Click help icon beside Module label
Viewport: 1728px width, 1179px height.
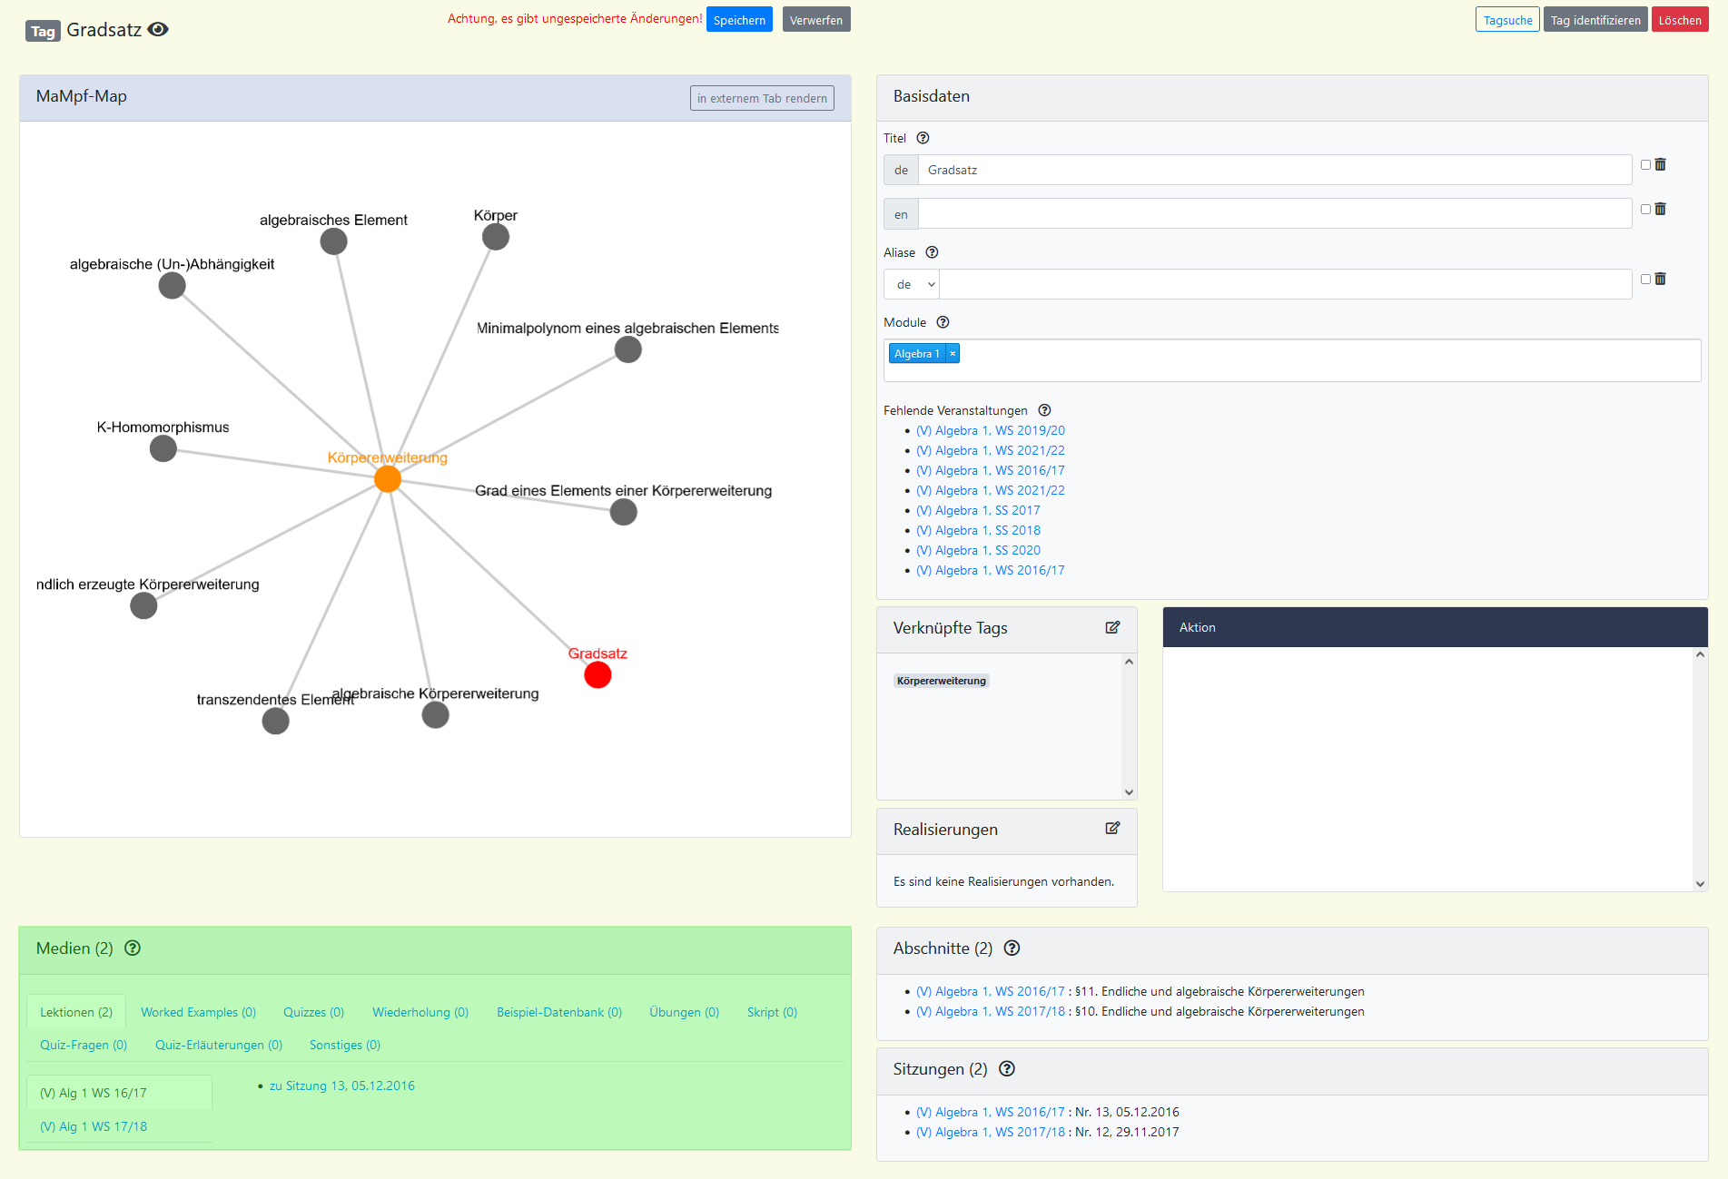943,322
